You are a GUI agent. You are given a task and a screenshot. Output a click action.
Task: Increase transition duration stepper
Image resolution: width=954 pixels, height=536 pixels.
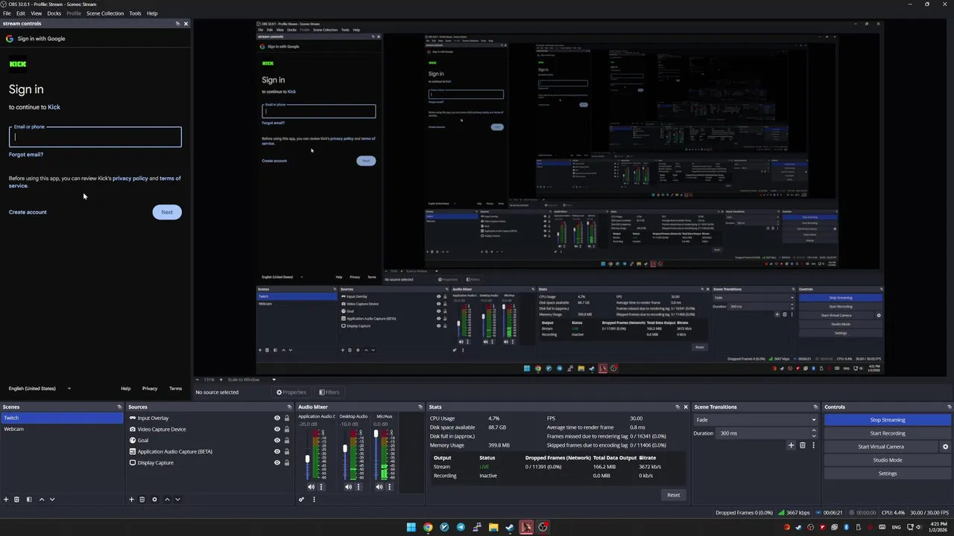pos(813,430)
